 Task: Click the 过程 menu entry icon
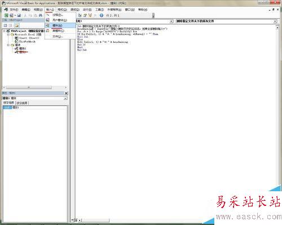coord(48,15)
